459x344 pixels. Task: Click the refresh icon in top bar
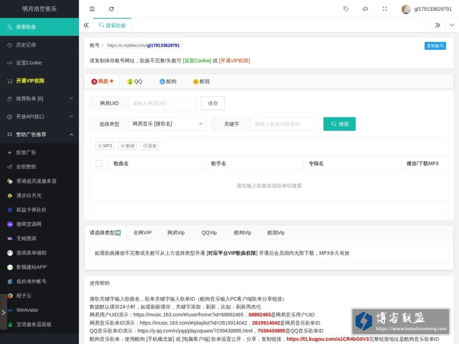coord(111,9)
